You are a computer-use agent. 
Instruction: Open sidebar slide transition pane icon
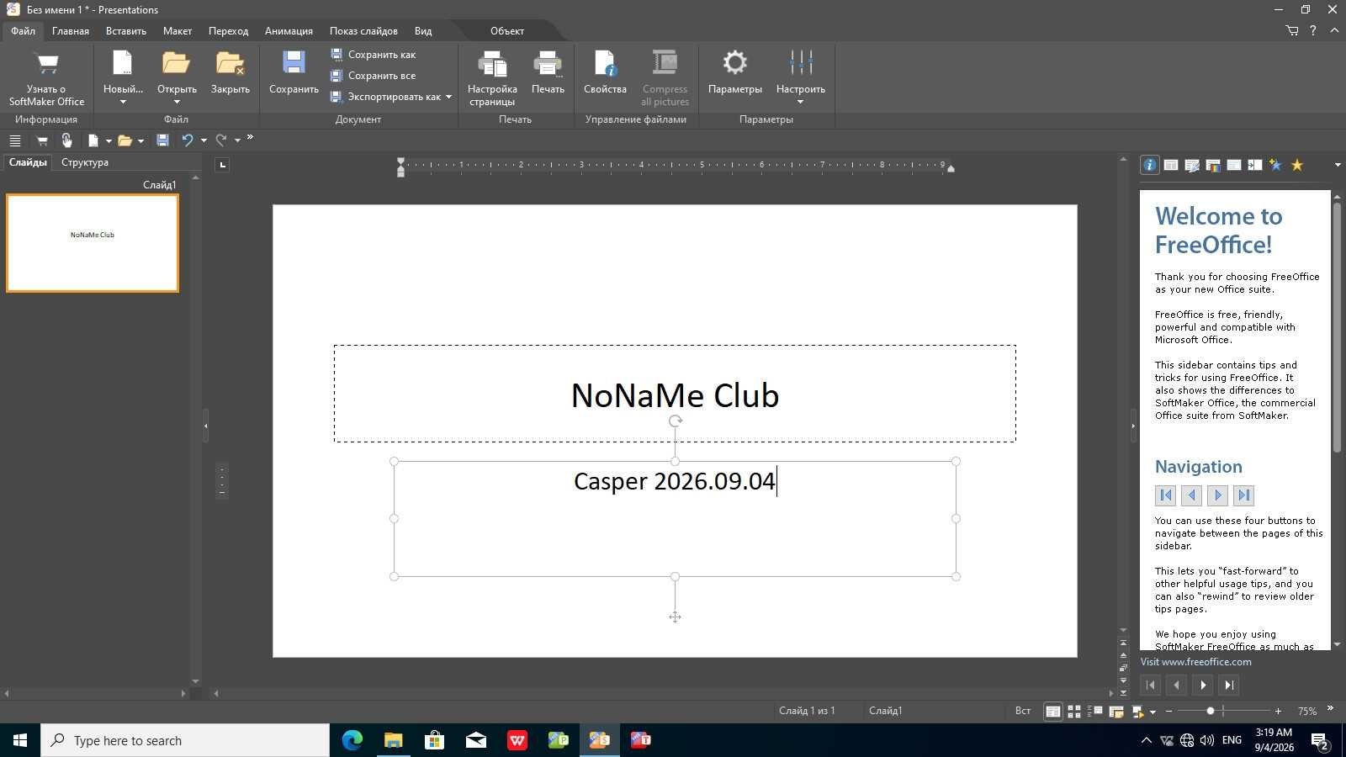tap(1254, 165)
